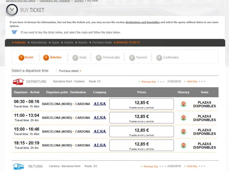Click the departure date 21/02/2018

pos(174,81)
